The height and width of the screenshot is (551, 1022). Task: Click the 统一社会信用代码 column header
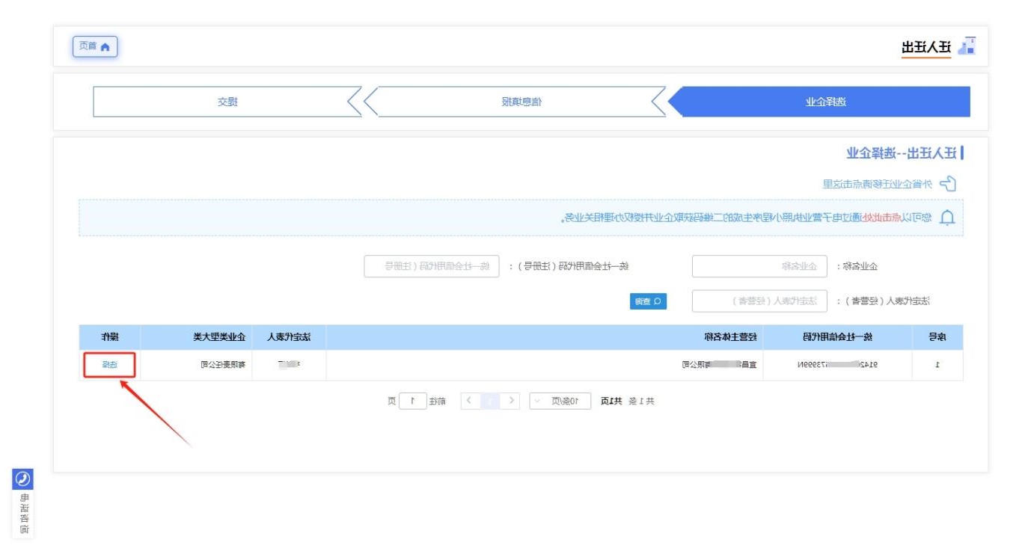[x=837, y=337]
